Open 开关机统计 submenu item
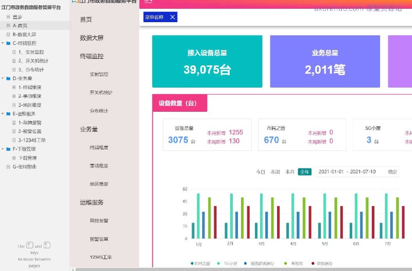 101,93
